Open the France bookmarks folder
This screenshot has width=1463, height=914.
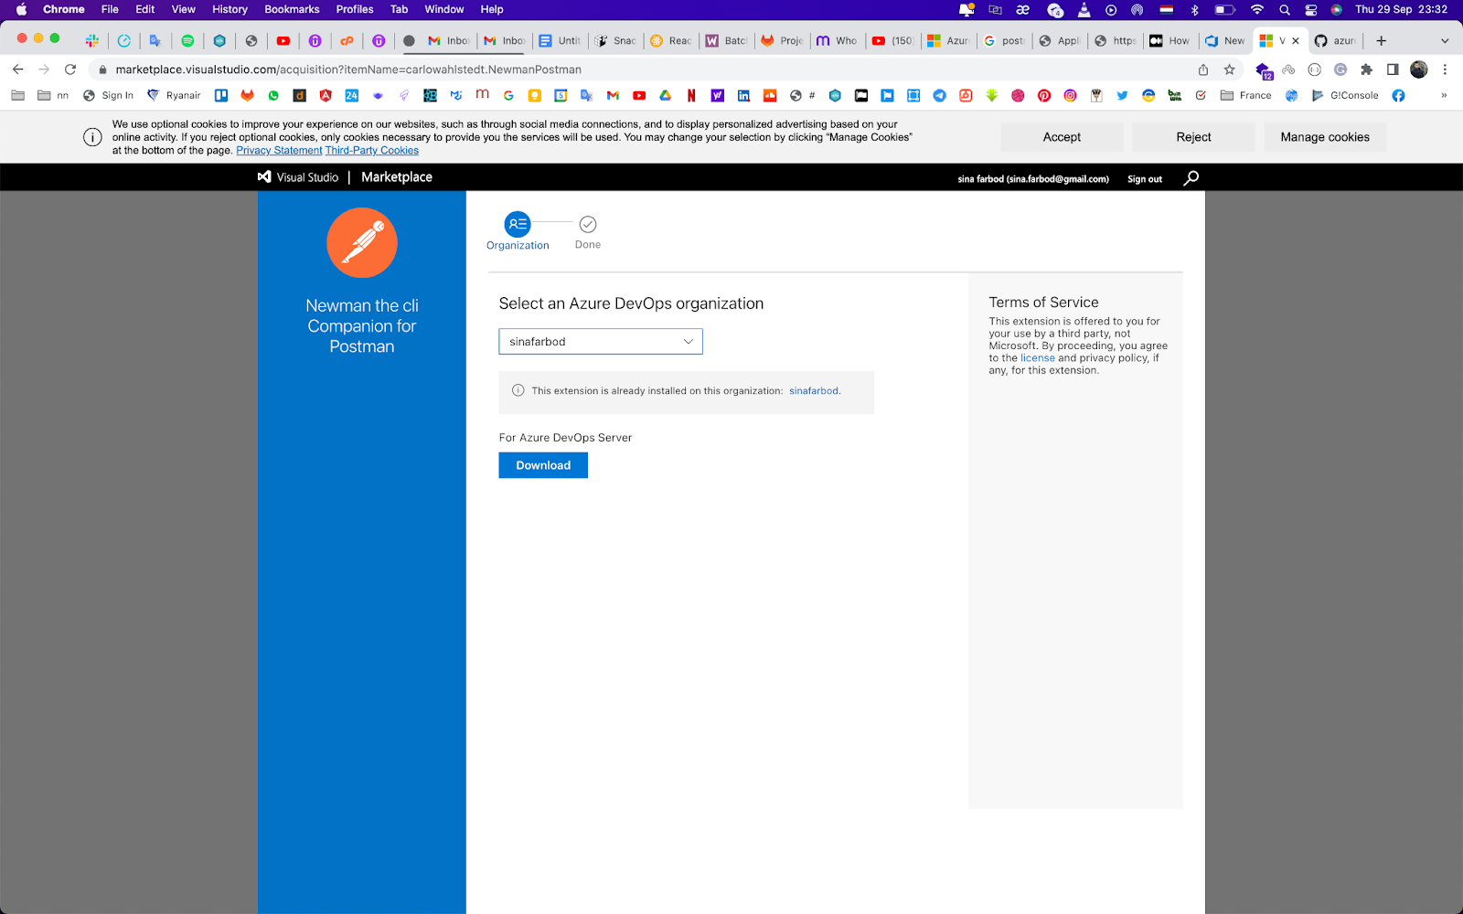1245,95
